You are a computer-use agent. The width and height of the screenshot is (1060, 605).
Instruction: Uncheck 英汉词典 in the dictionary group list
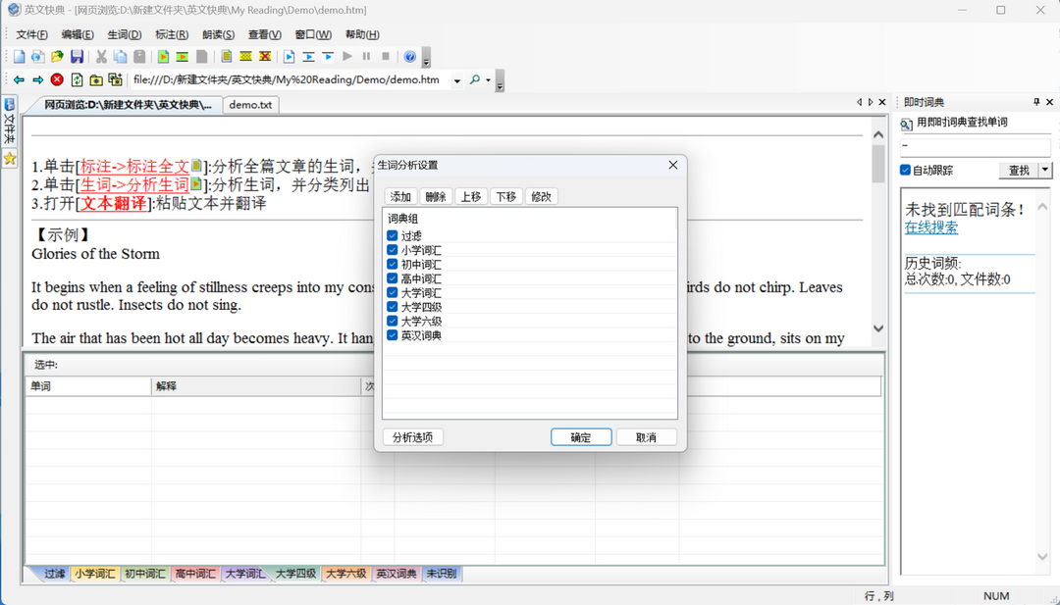coord(392,333)
